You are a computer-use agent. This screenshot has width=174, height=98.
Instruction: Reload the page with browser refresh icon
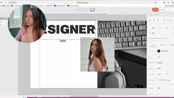pyautogui.click(x=6, y=2)
